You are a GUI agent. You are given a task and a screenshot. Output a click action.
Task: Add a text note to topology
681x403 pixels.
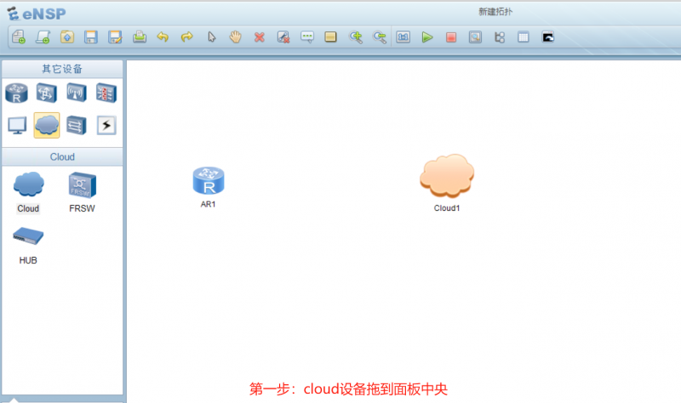pyautogui.click(x=307, y=37)
